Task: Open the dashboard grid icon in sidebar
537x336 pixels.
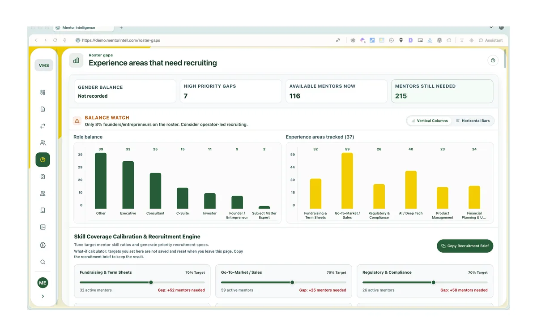Action: [x=43, y=92]
